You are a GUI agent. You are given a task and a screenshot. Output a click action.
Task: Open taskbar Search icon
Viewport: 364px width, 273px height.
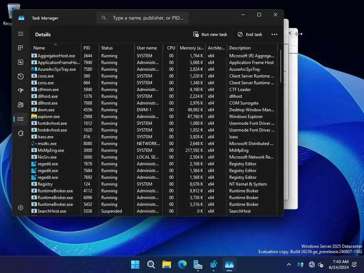(151, 264)
